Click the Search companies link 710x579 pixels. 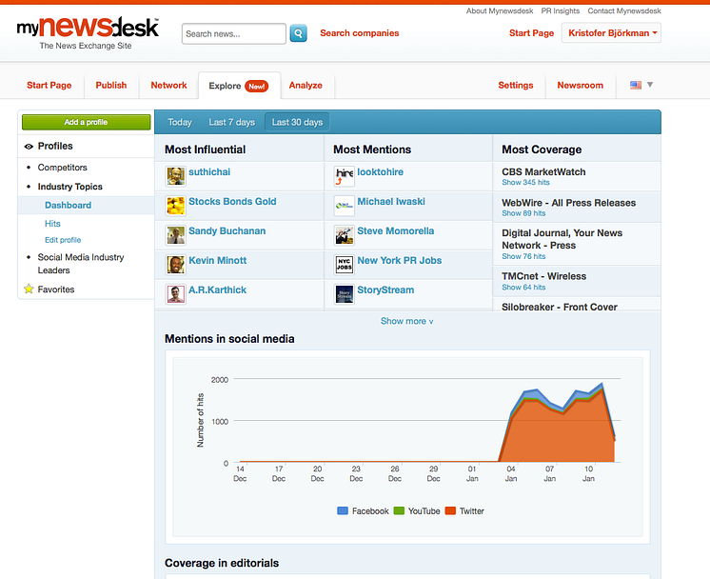[360, 33]
